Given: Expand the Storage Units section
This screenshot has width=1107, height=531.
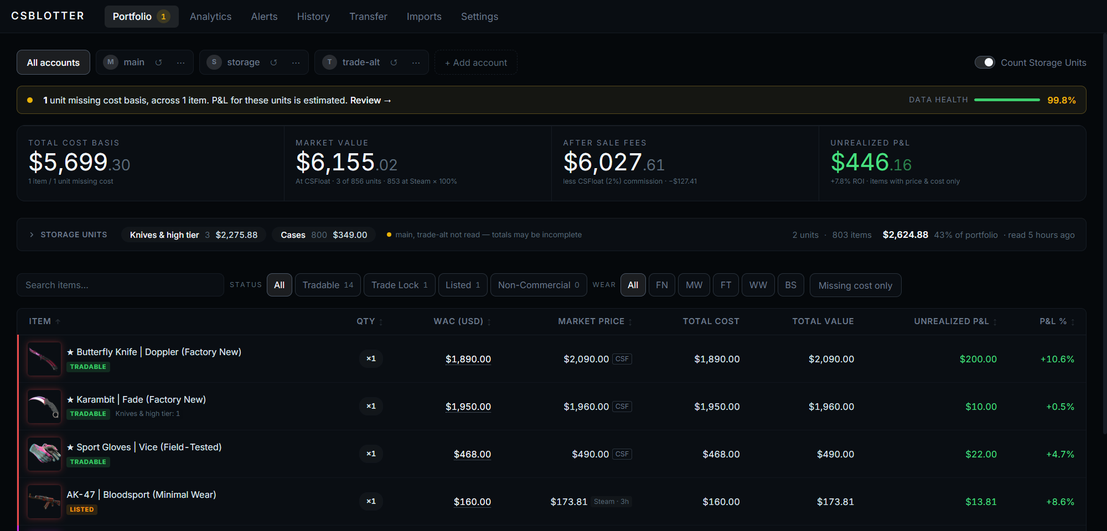Looking at the screenshot, I should (x=32, y=235).
